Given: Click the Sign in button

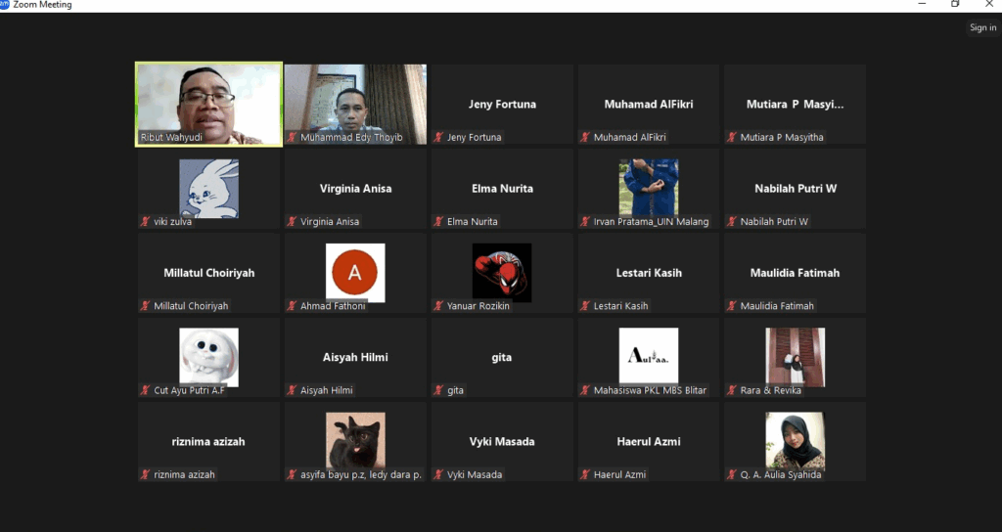Looking at the screenshot, I should click(982, 27).
